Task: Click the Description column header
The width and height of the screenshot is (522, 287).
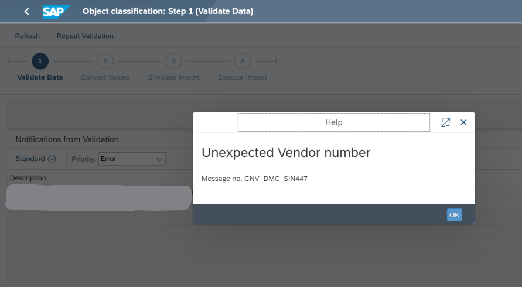Action: coord(28,178)
